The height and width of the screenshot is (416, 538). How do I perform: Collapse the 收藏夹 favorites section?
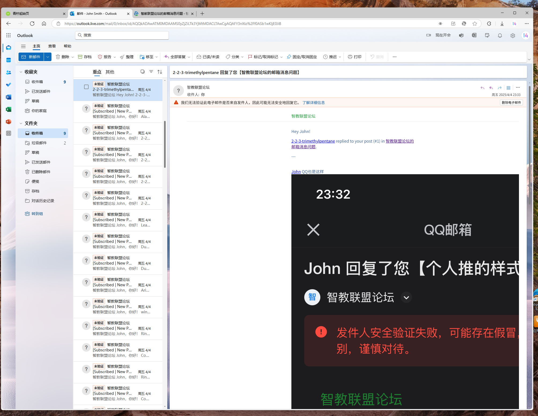pos(21,72)
